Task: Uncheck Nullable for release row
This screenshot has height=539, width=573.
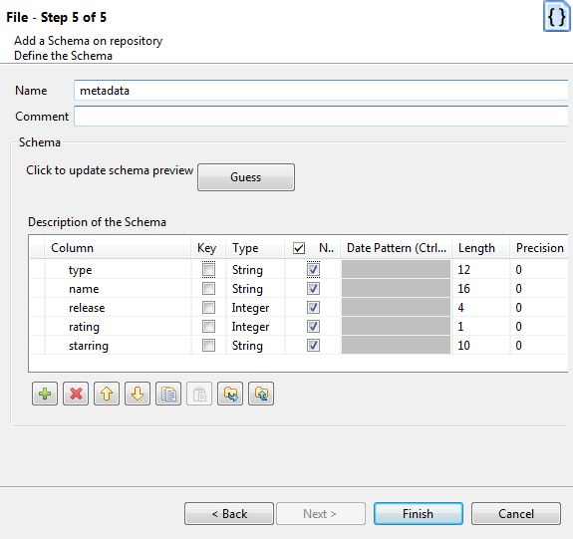Action: click(x=313, y=307)
